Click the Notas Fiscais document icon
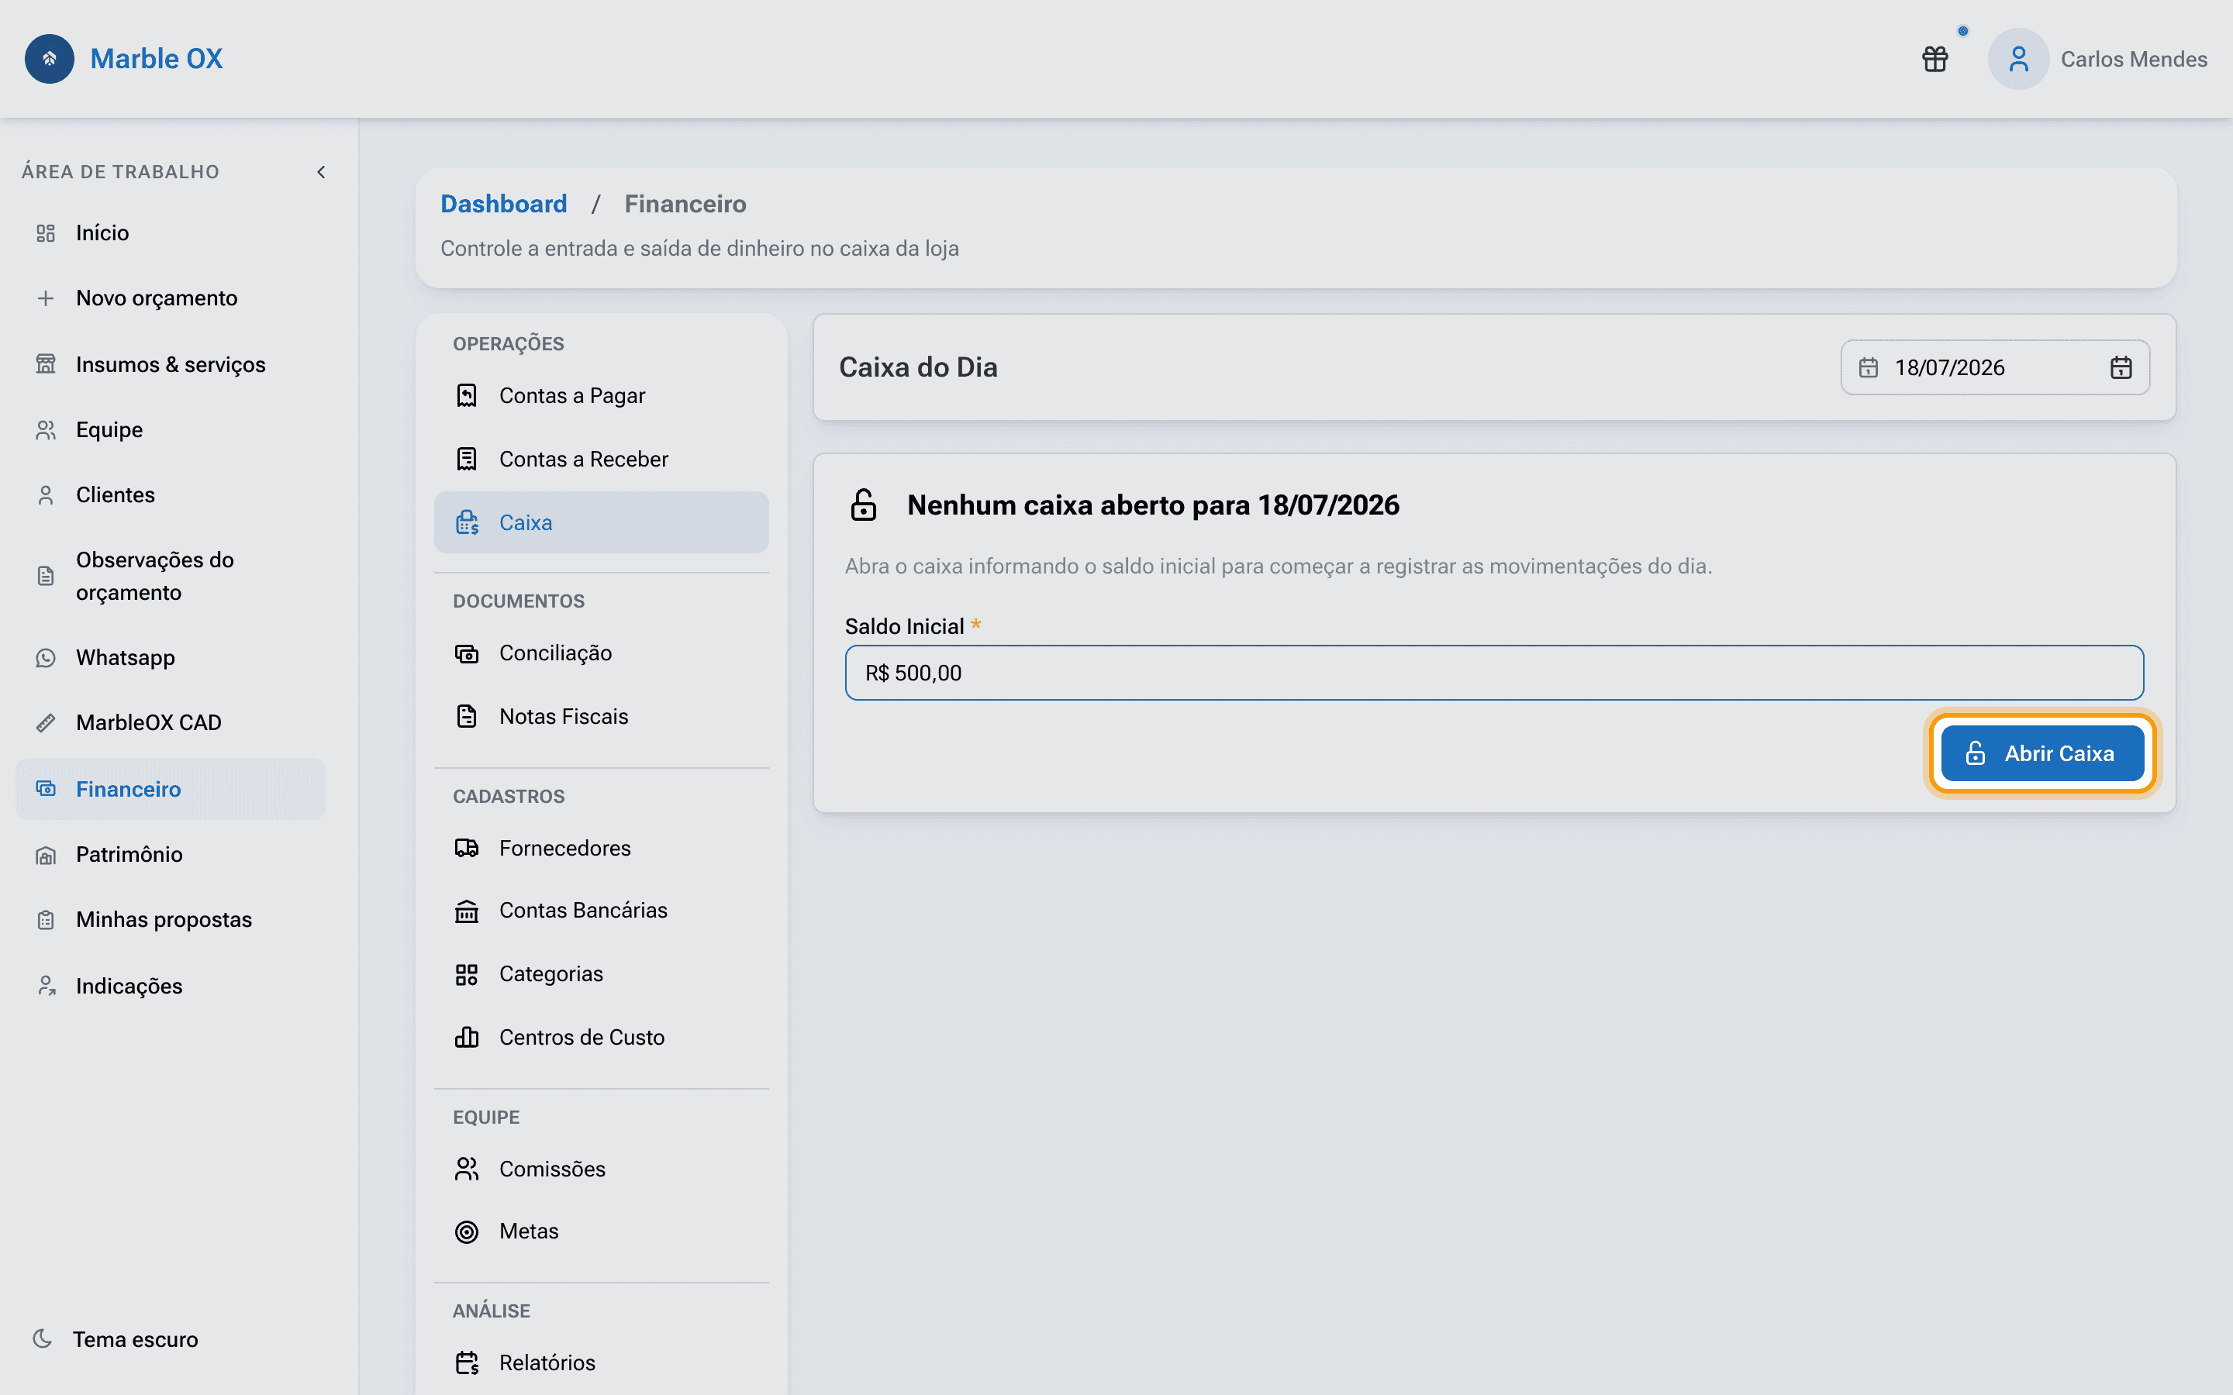Screen dimensions: 2233x1395 coord(467,716)
